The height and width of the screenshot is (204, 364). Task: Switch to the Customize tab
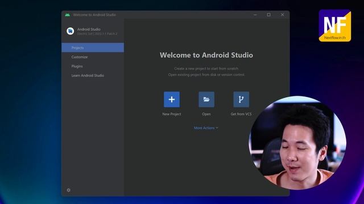coord(93,57)
